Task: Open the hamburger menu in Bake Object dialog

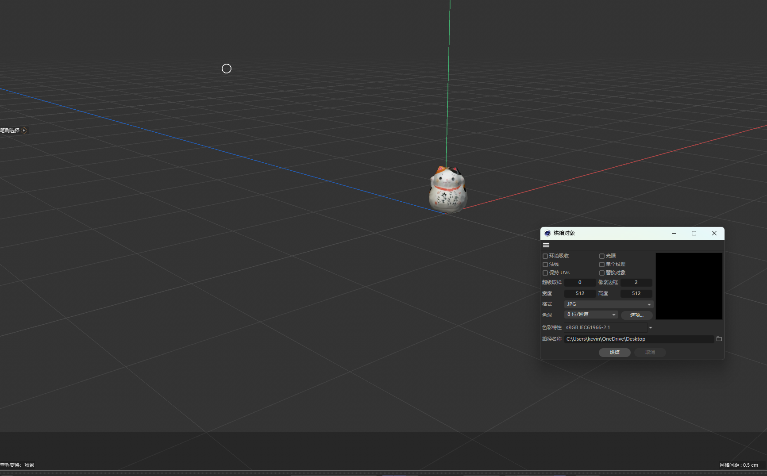Action: click(546, 245)
